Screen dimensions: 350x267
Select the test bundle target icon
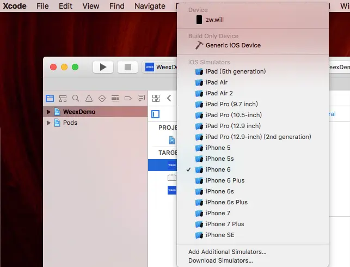pyautogui.click(x=172, y=178)
